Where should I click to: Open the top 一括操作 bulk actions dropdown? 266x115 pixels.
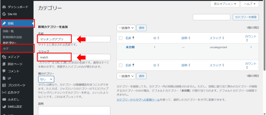[126, 28]
